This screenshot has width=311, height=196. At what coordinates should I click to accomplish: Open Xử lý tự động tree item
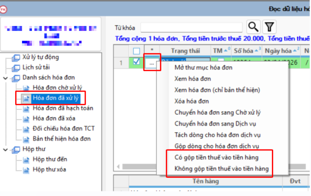tap(41, 57)
